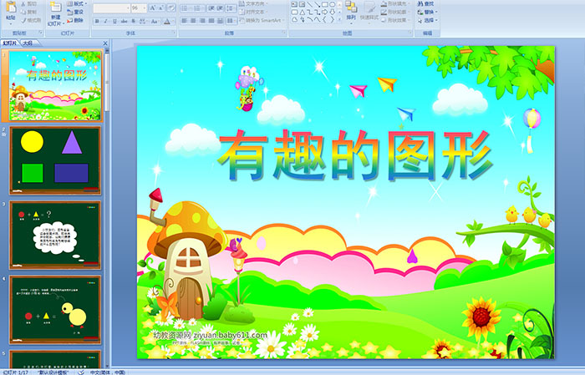The height and width of the screenshot is (375, 585).
Task: Click the Change Case Aa icon
Action: pos(155,21)
